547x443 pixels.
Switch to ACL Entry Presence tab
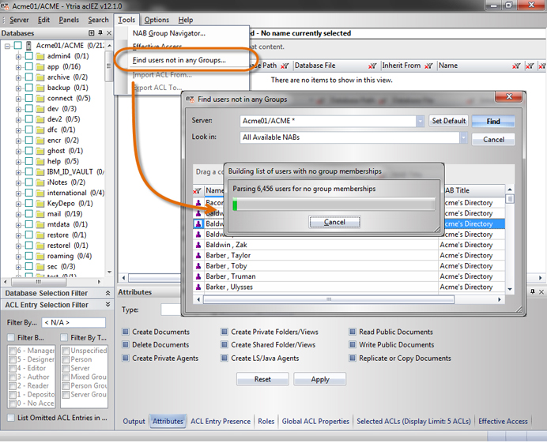pyautogui.click(x=221, y=422)
